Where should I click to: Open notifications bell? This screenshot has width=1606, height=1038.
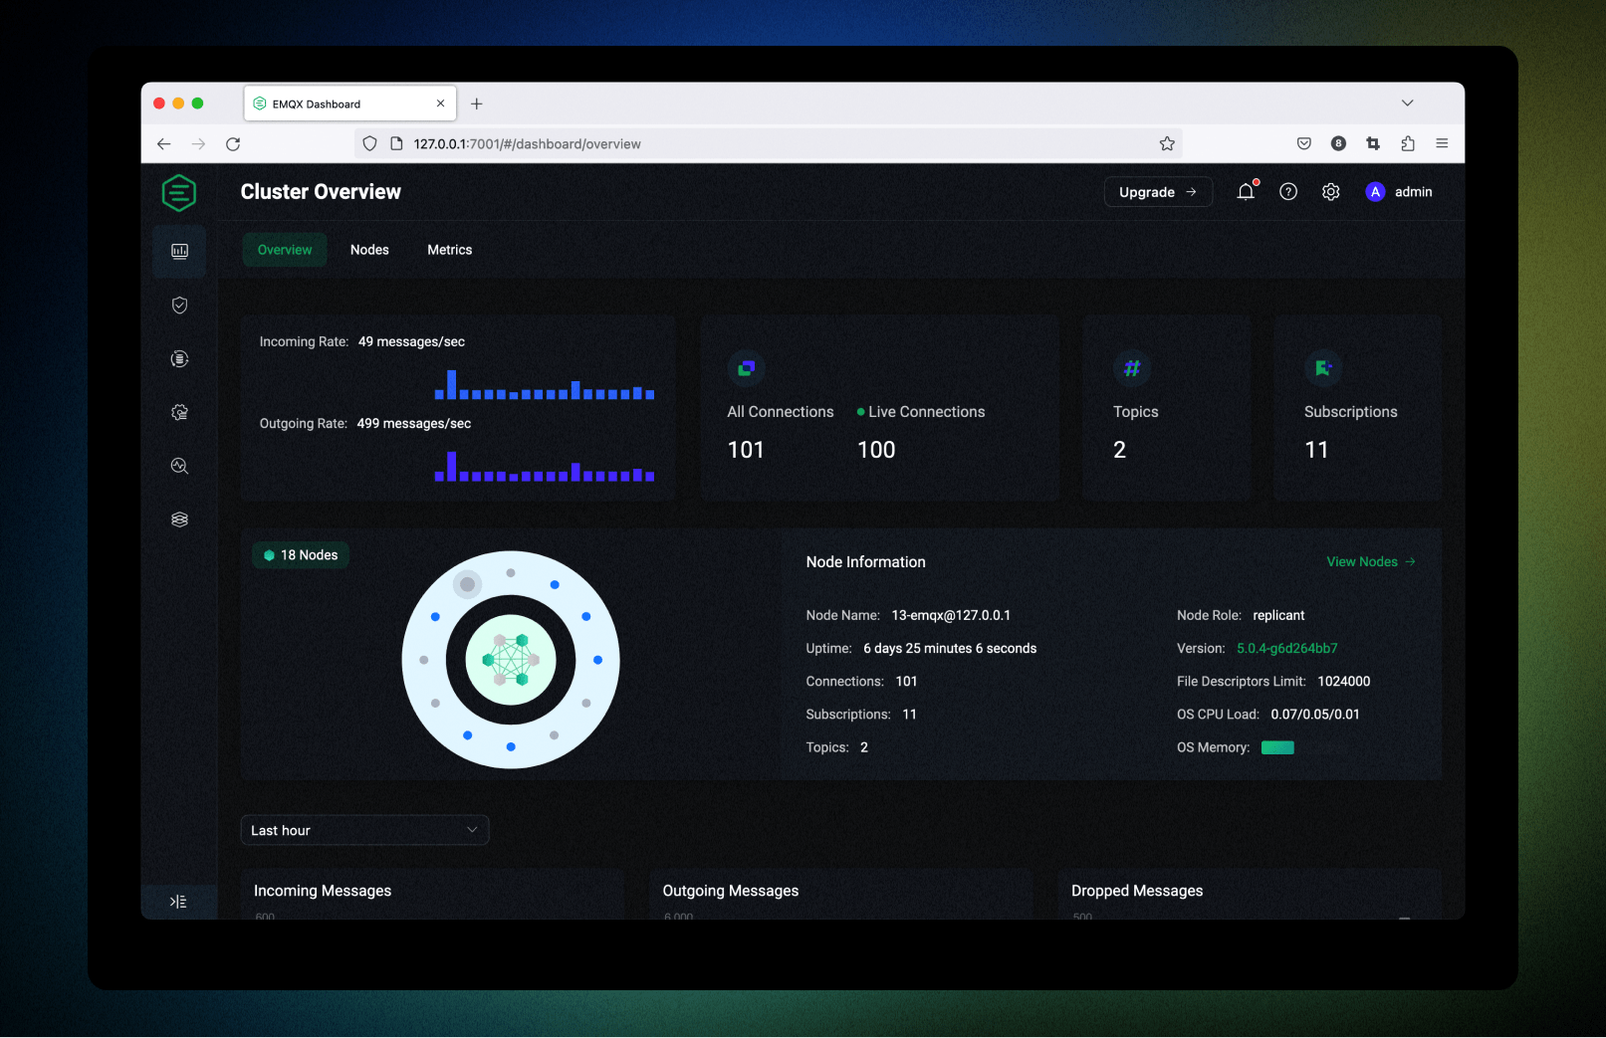[x=1246, y=192]
